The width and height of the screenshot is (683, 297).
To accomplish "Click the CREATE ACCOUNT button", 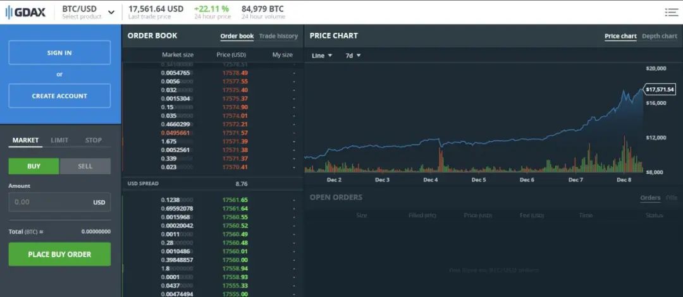I will click(x=59, y=96).
